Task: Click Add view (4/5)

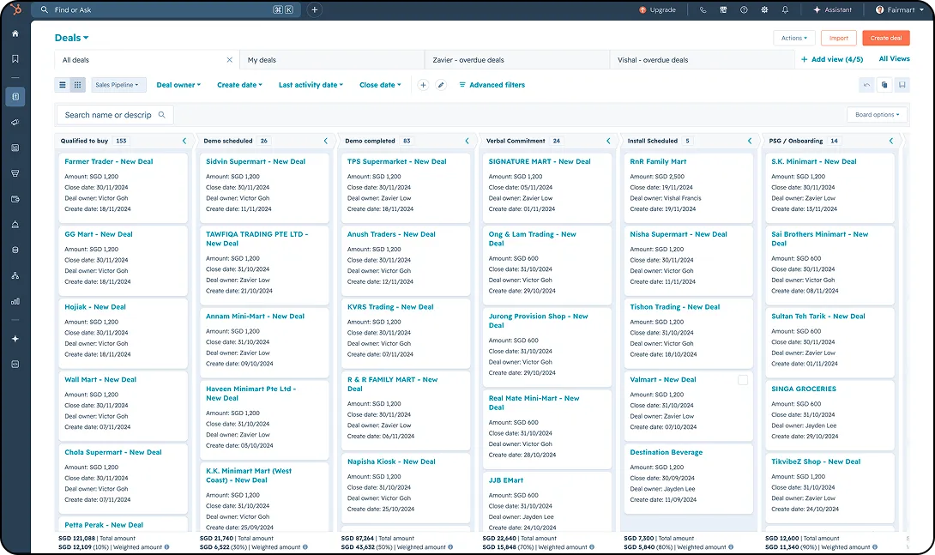Action: 832,59
